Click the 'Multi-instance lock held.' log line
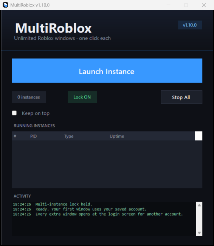Image resolution: width=214 pixels, height=246 pixels. 53,204
